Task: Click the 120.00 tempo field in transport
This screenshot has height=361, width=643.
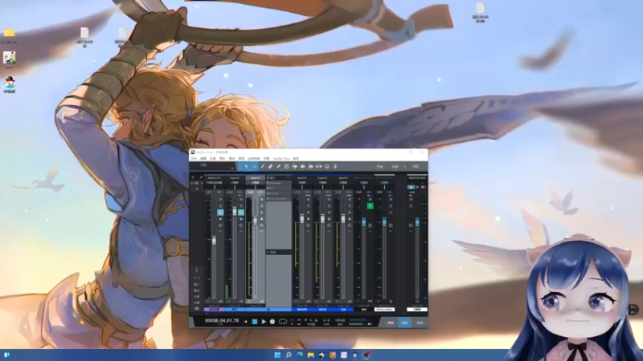Action: pyautogui.click(x=339, y=320)
